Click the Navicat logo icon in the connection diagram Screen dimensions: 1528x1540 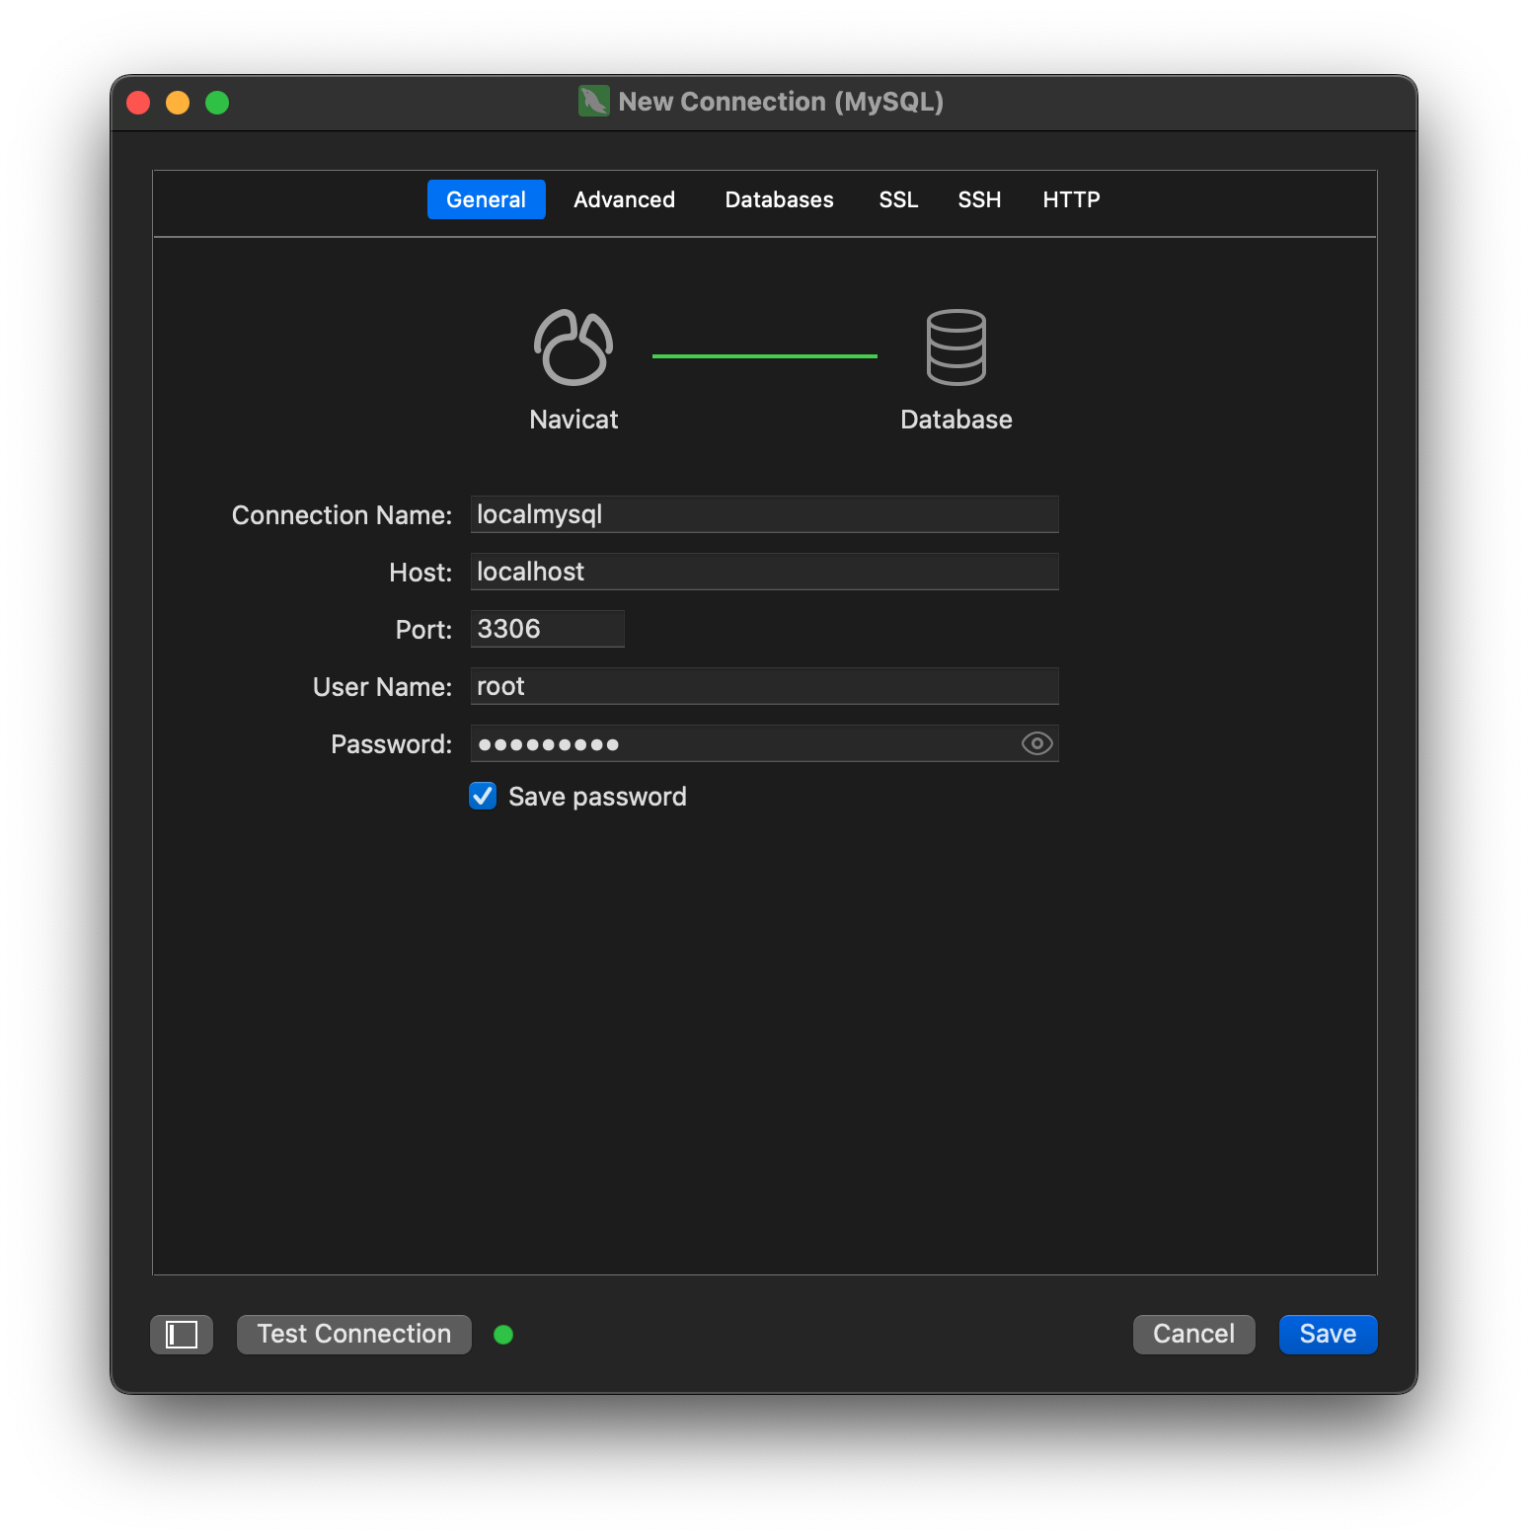point(573,347)
